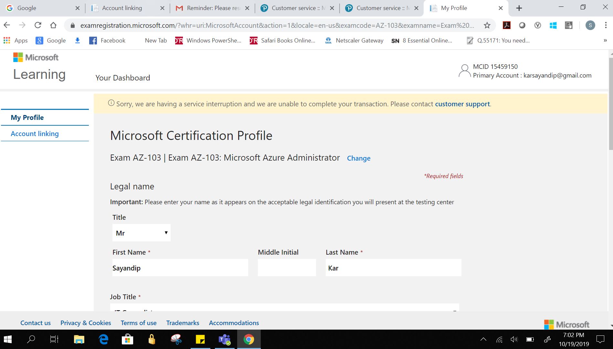
Task: Open a new browser tab with plus
Action: 519,8
